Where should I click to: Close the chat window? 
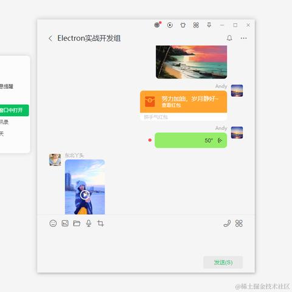[x=248, y=25]
